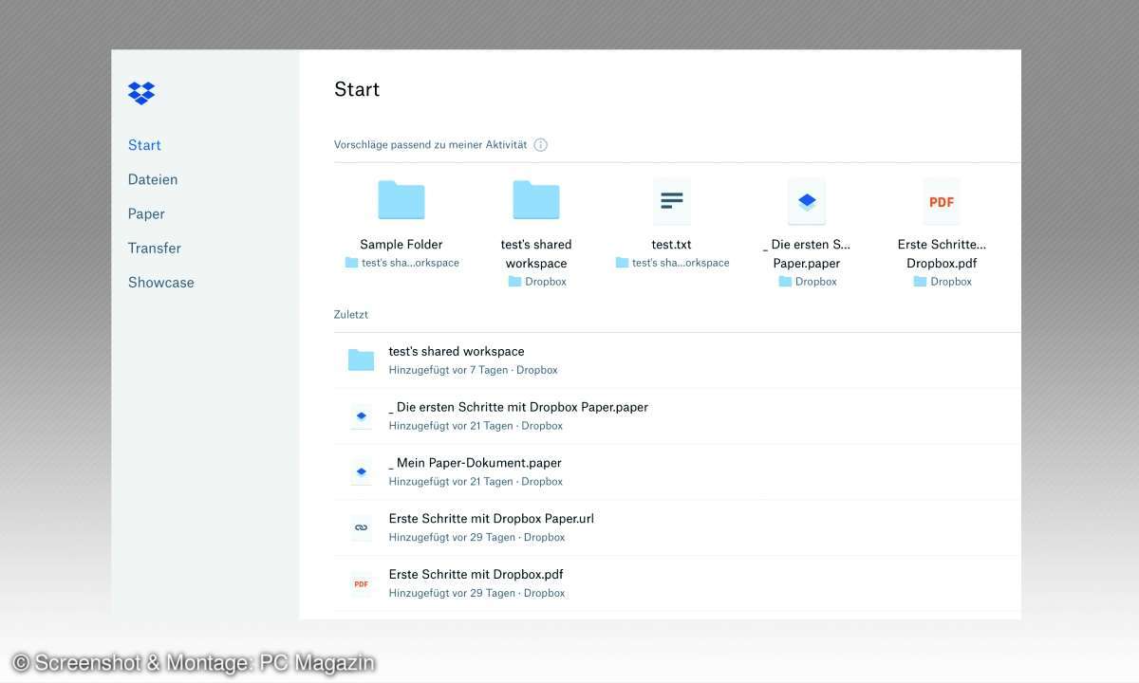The height and width of the screenshot is (683, 1139).
Task: Open Transfer in the sidebar
Action: pyautogui.click(x=155, y=249)
